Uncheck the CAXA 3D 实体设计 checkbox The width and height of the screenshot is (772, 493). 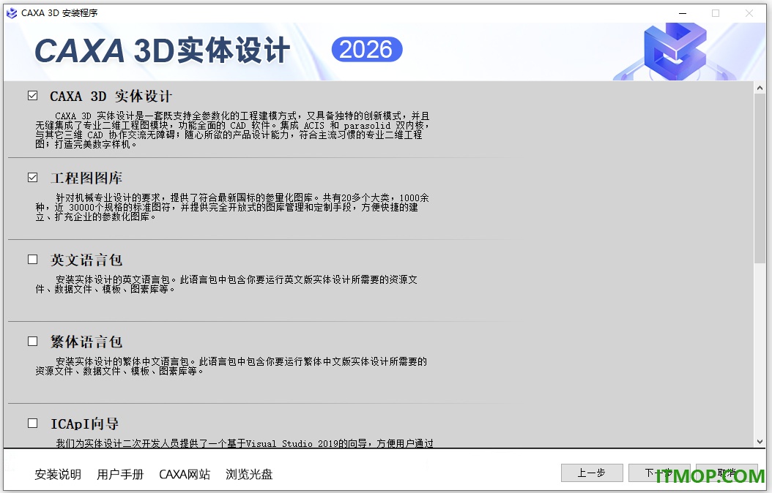[x=32, y=95]
